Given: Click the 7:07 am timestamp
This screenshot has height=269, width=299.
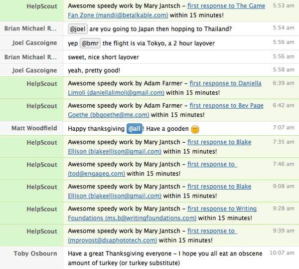Looking at the screenshot, I should (284, 128).
